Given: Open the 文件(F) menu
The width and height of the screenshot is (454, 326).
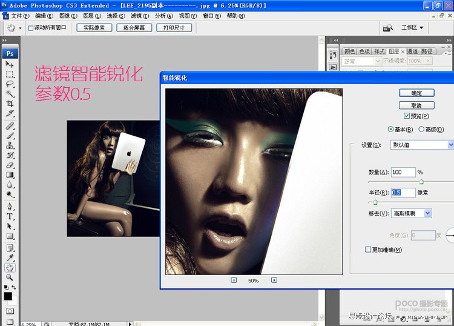Looking at the screenshot, I should pyautogui.click(x=20, y=16).
